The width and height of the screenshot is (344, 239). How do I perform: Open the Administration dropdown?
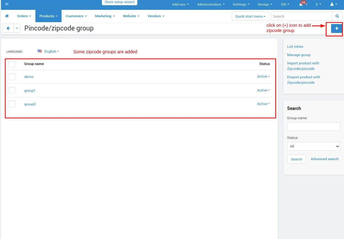point(211,4)
